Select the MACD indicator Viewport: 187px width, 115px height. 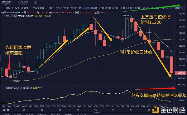point(24,106)
